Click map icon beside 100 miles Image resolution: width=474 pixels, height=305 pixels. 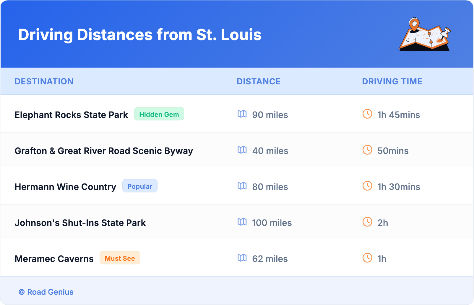coord(242,222)
